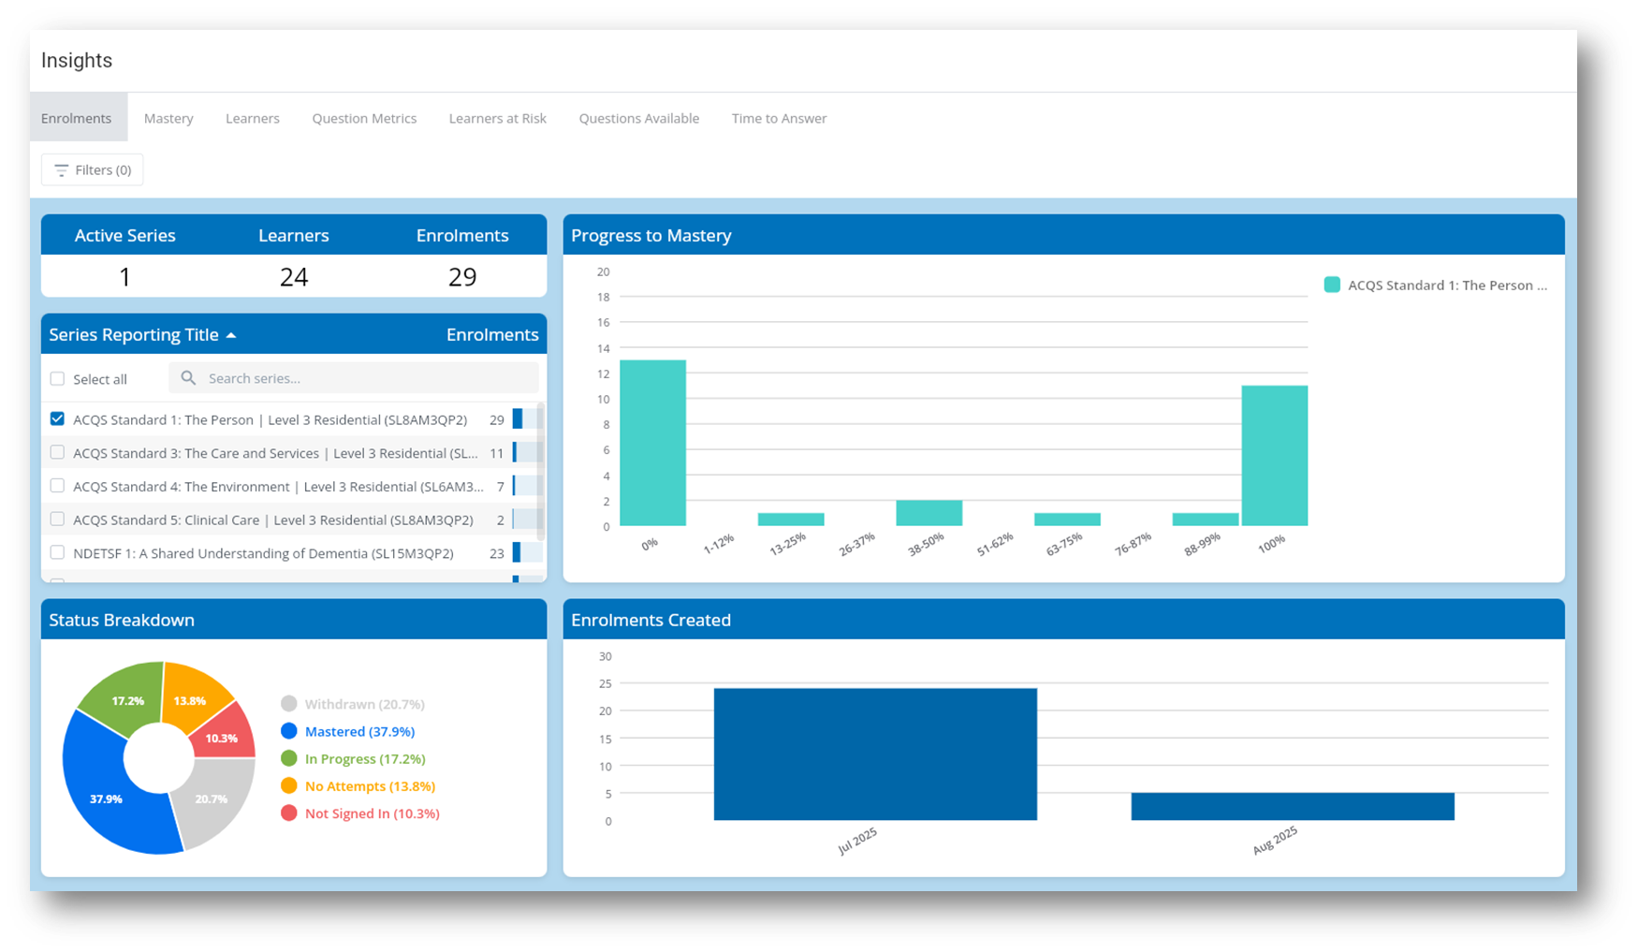Click the search magnifier icon
This screenshot has width=1638, height=952.
point(188,378)
